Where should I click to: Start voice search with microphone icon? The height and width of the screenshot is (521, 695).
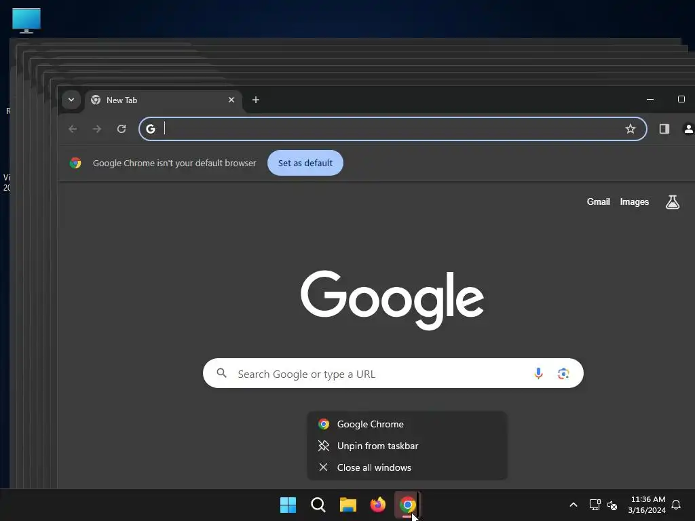point(538,374)
